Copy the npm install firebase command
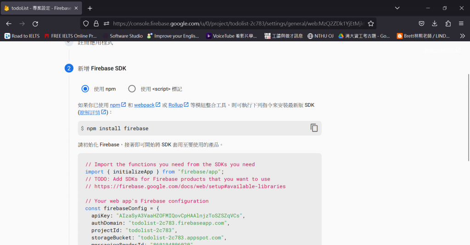 pos(314,128)
